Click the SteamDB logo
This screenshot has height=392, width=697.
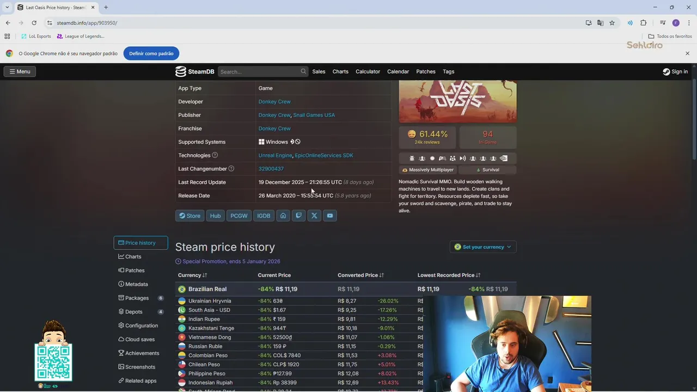194,71
